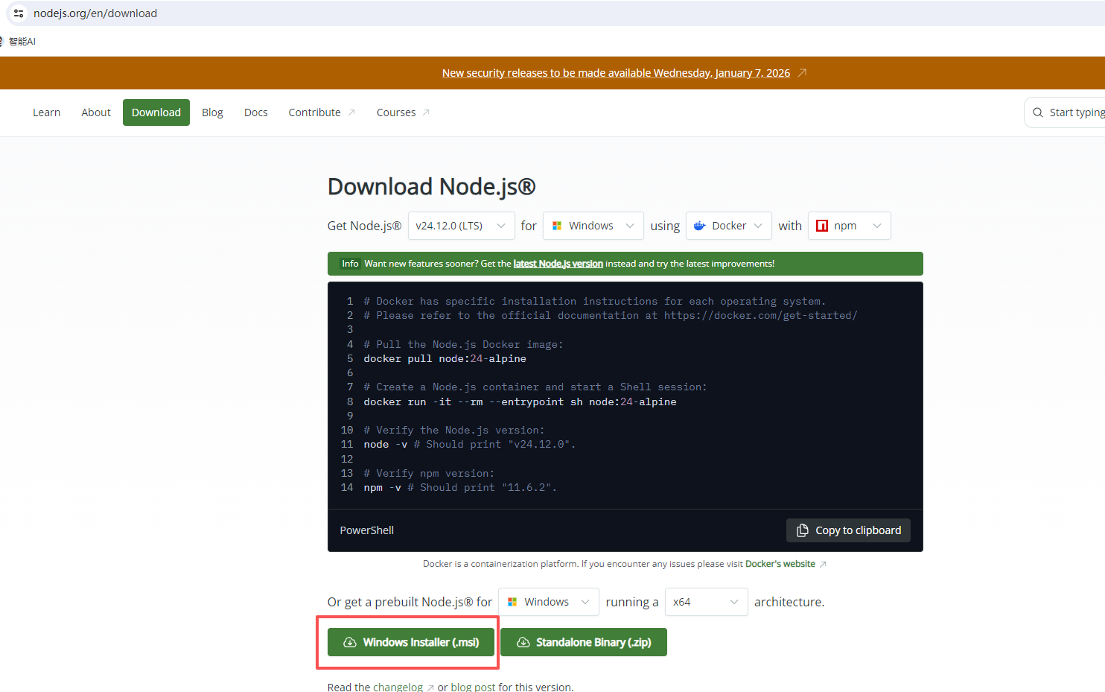Click the Docker whale icon

pos(700,226)
